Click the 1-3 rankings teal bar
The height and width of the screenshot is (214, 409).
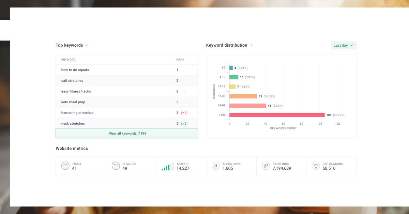tap(231, 68)
